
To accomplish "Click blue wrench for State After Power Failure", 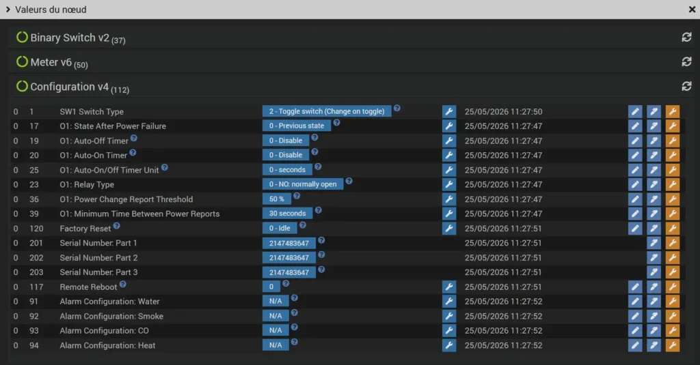I will coord(449,126).
